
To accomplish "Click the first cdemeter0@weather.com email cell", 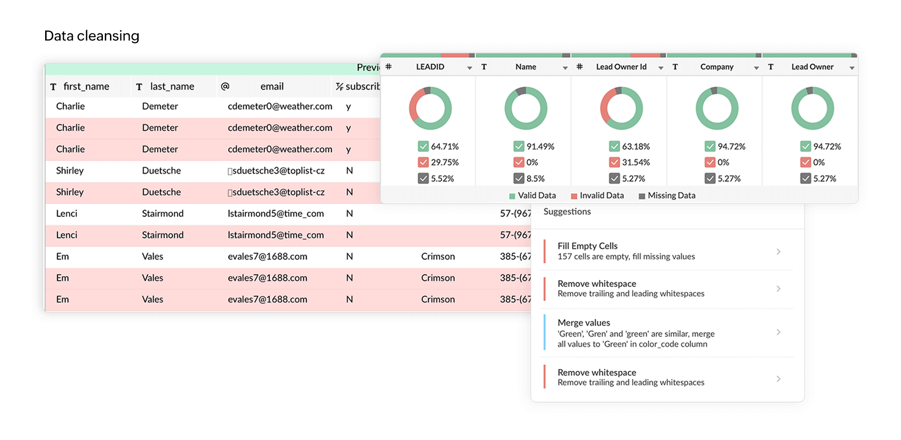I will [x=280, y=106].
